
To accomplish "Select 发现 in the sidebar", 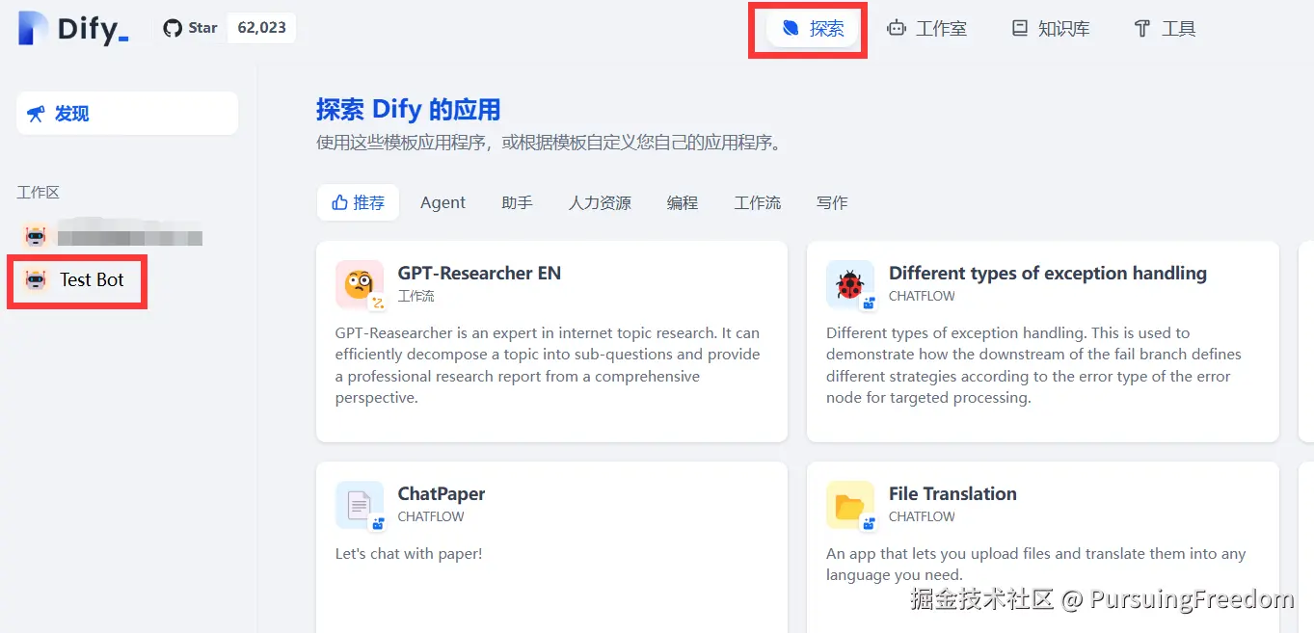I will (127, 114).
